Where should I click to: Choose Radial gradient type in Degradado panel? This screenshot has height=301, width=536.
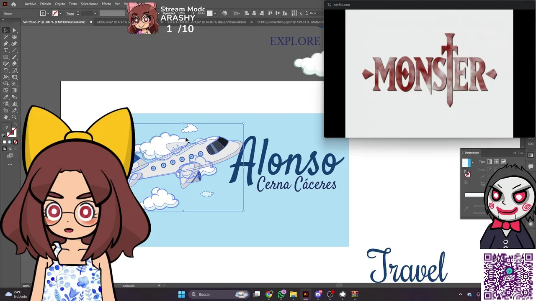[497, 162]
